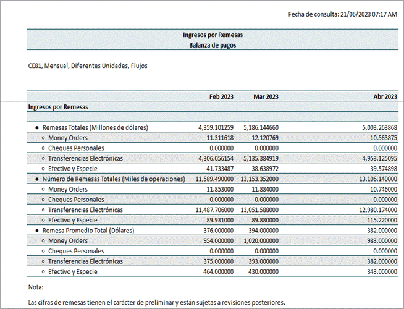The width and height of the screenshot is (404, 309).
Task: Click the value 11.853000
Action: (220, 190)
